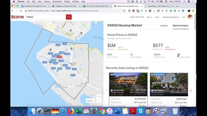
Task: Open the 28 Shepardson Ln listing photo
Action: (x=169, y=84)
